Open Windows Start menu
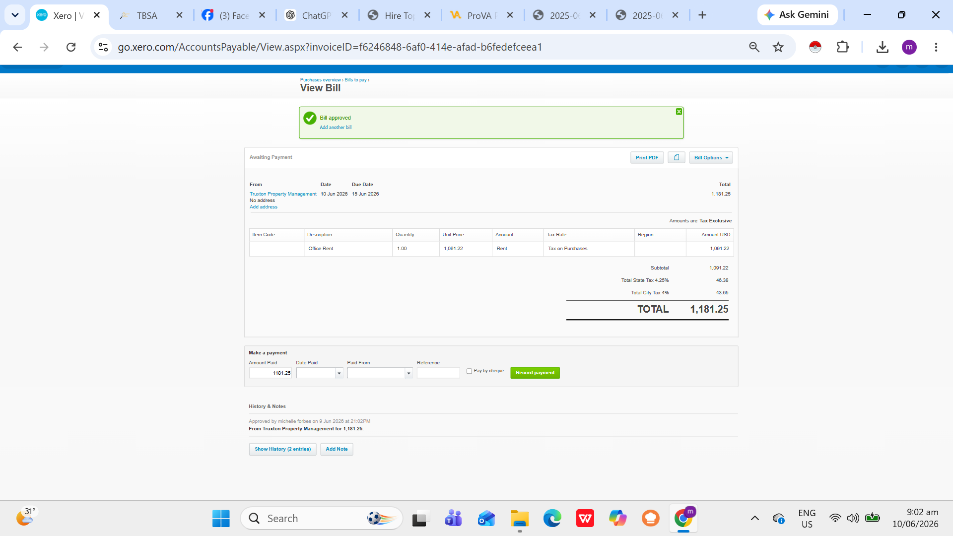The width and height of the screenshot is (953, 536). (221, 519)
